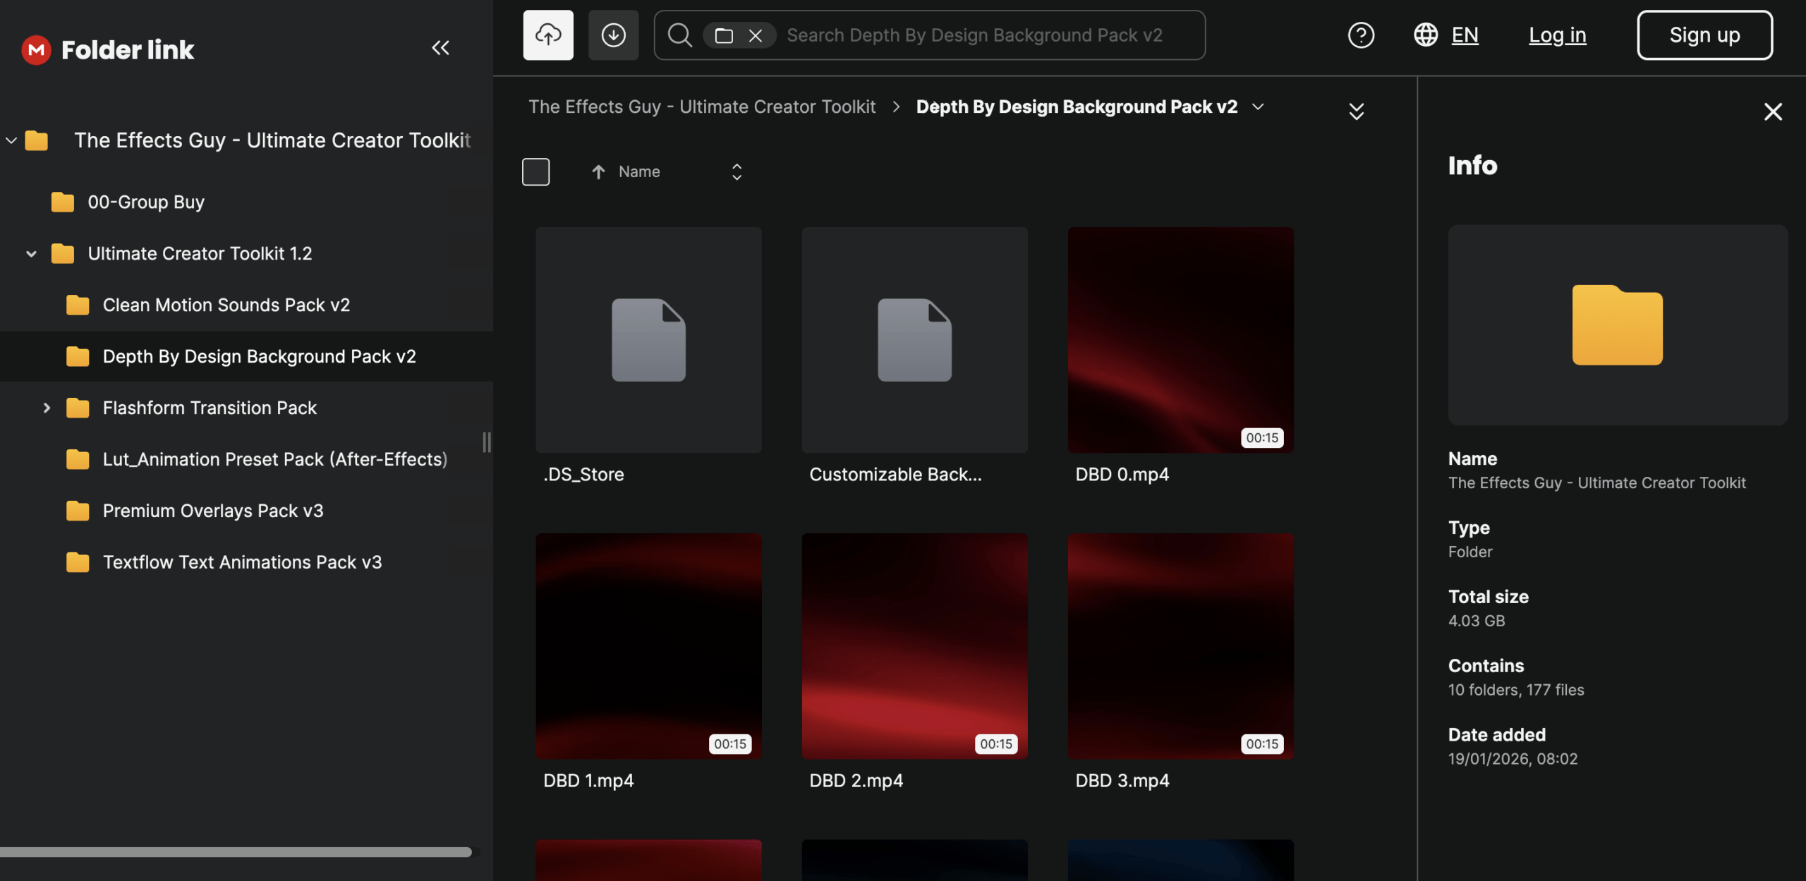The image size is (1806, 881).
Task: Toggle the Name sort direction arrow
Action: click(x=598, y=172)
